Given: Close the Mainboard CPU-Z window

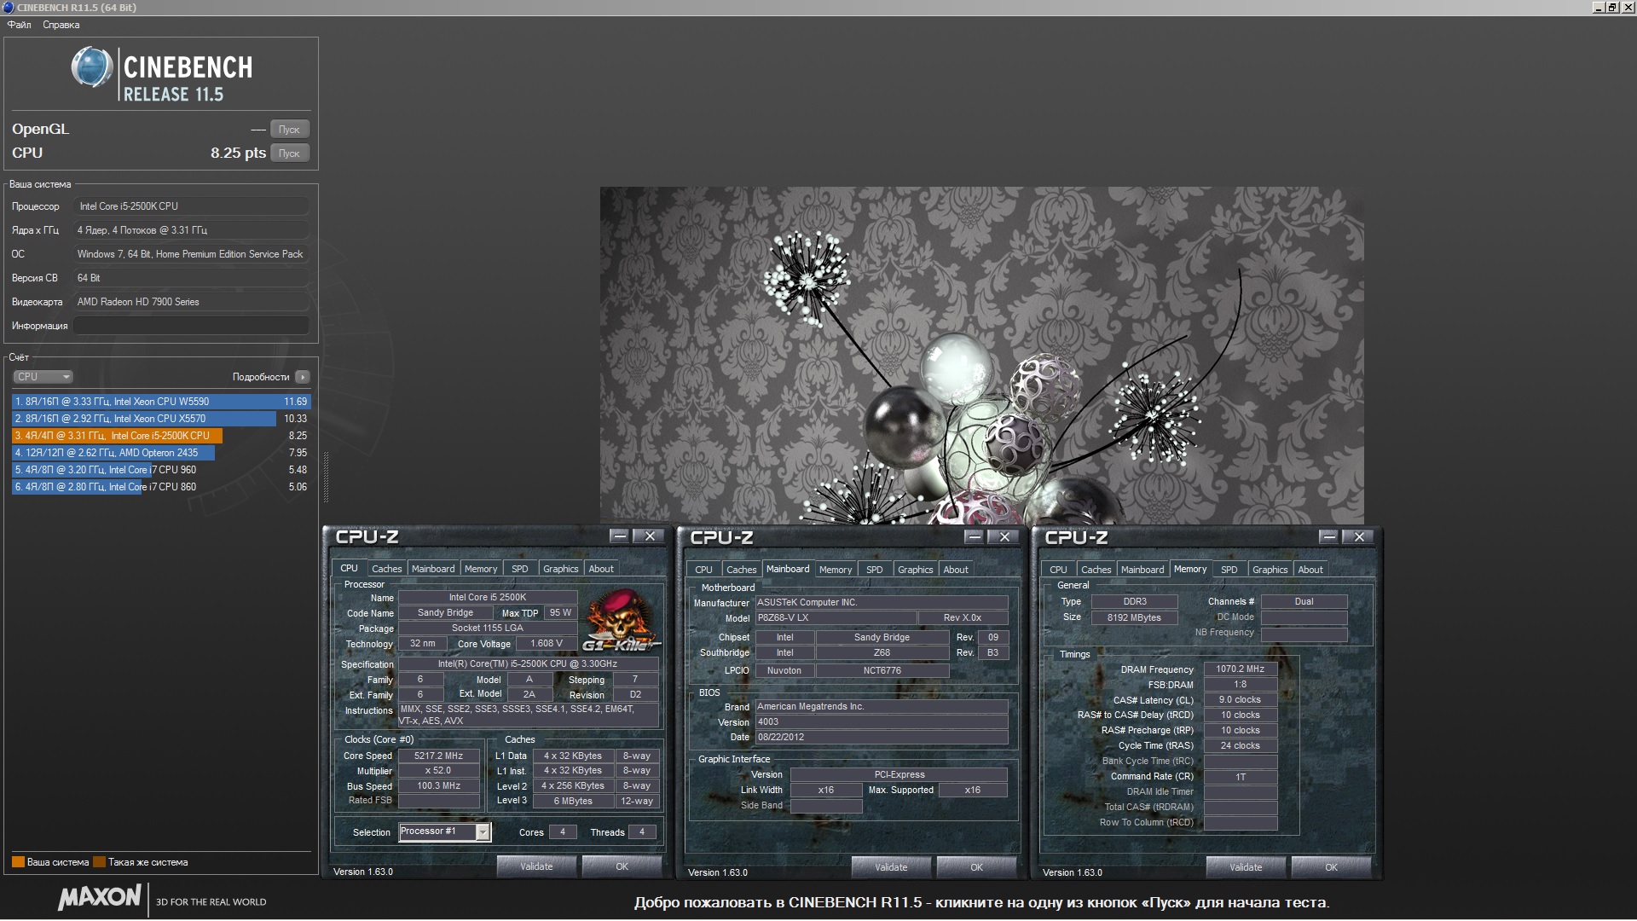Looking at the screenshot, I should (1004, 537).
